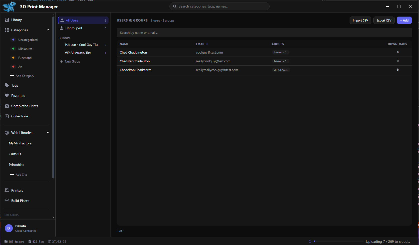The image size is (419, 245).
Task: Select the Patreon - Cool Guy Tier group
Action: point(82,45)
